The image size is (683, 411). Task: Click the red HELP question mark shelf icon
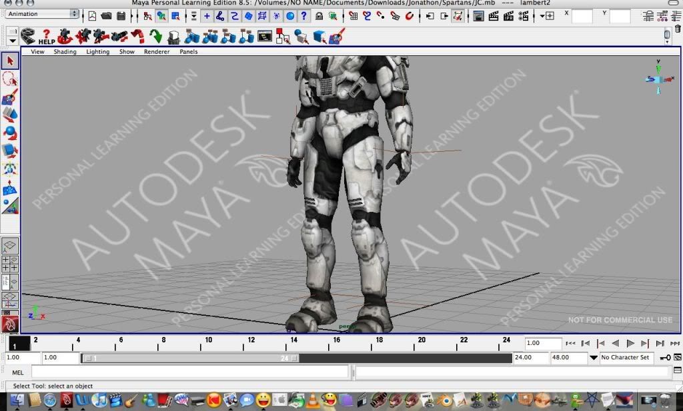point(46,37)
